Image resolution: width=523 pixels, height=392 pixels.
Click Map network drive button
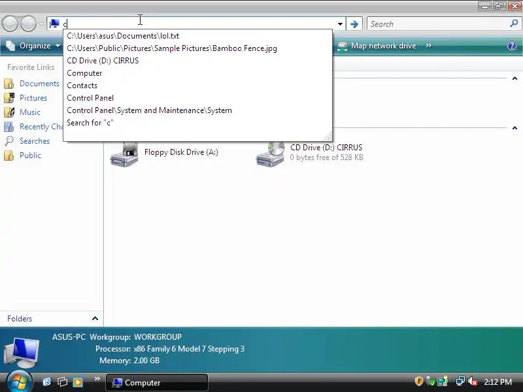point(377,46)
